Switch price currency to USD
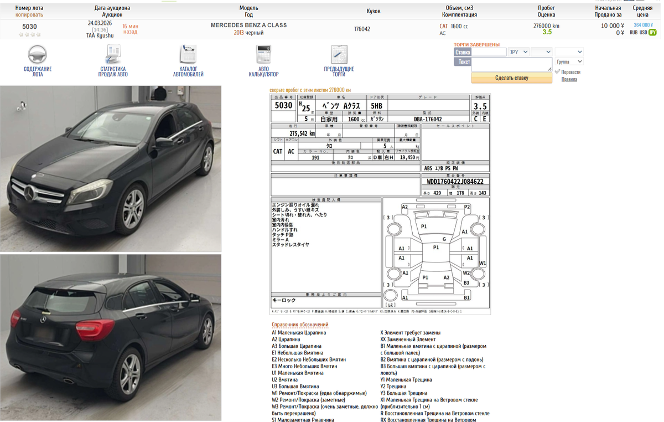The image size is (664, 422). click(x=644, y=33)
